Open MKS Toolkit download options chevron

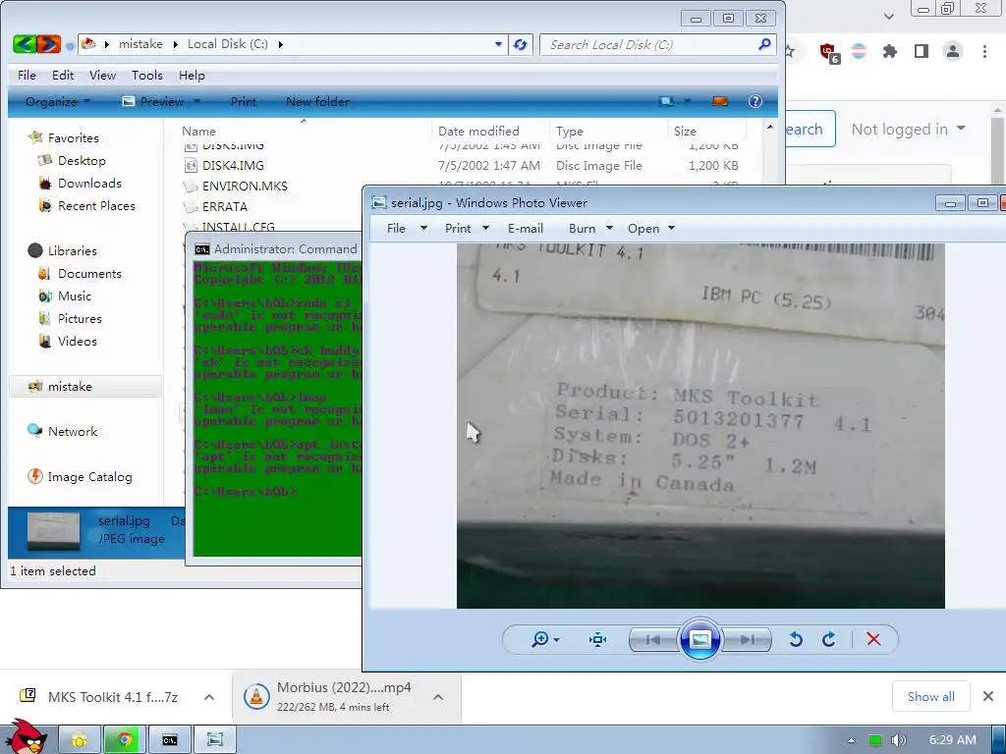[x=209, y=697]
